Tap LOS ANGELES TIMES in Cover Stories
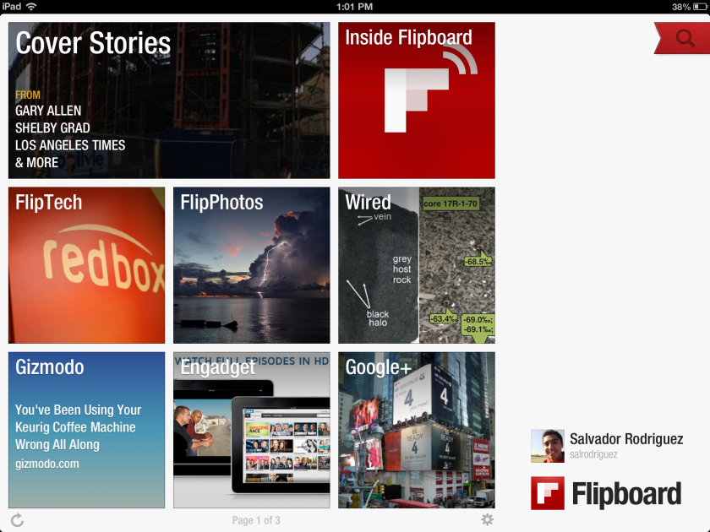 click(x=70, y=145)
